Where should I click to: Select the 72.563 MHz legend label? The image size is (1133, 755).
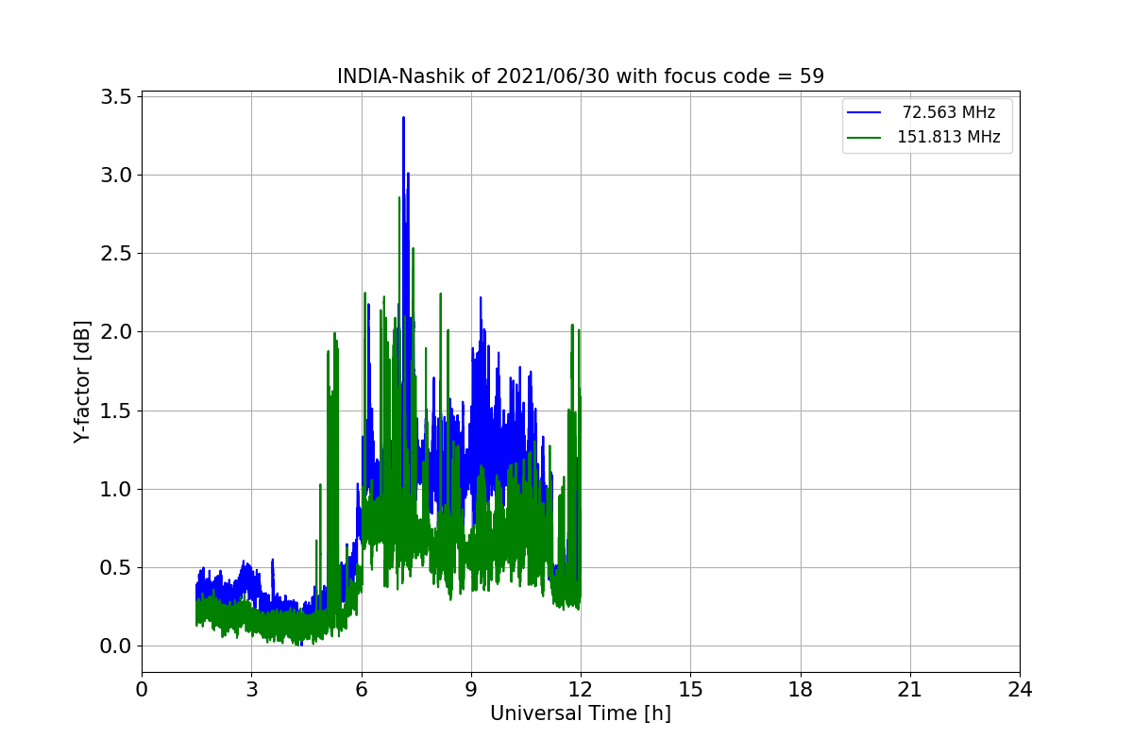(x=948, y=112)
